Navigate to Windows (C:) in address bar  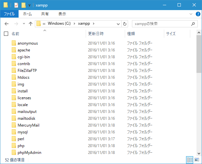pos(59,23)
